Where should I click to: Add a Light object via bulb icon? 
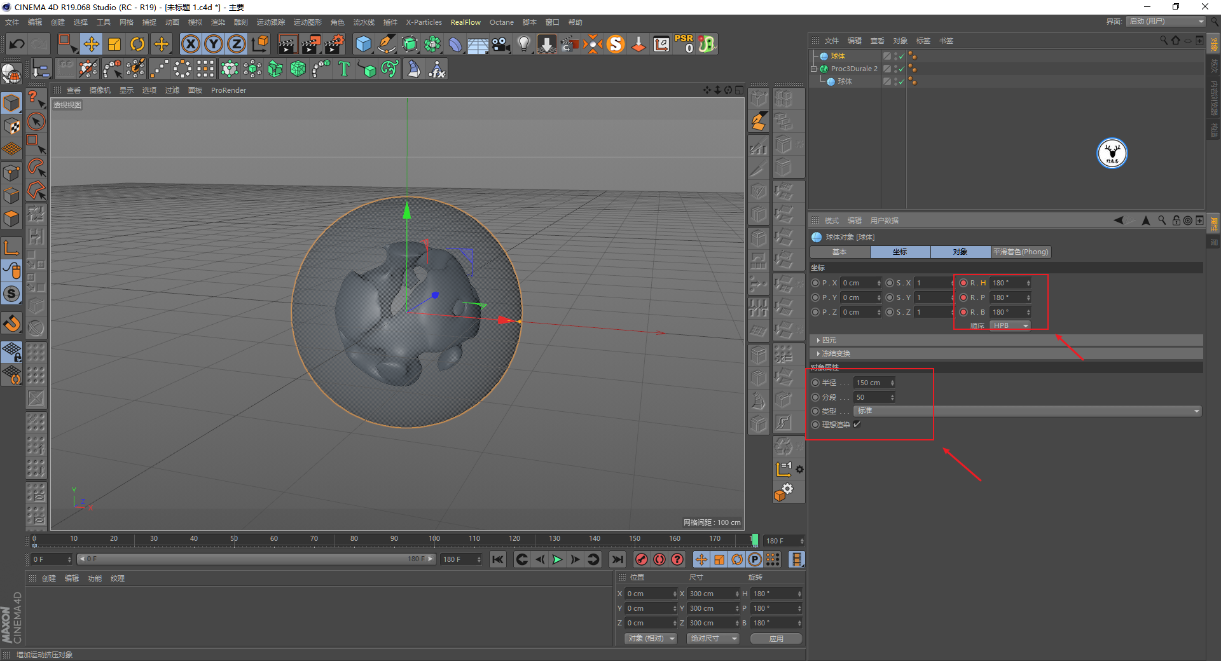[523, 44]
